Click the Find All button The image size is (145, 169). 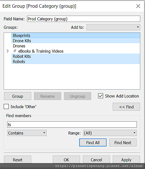93,143
